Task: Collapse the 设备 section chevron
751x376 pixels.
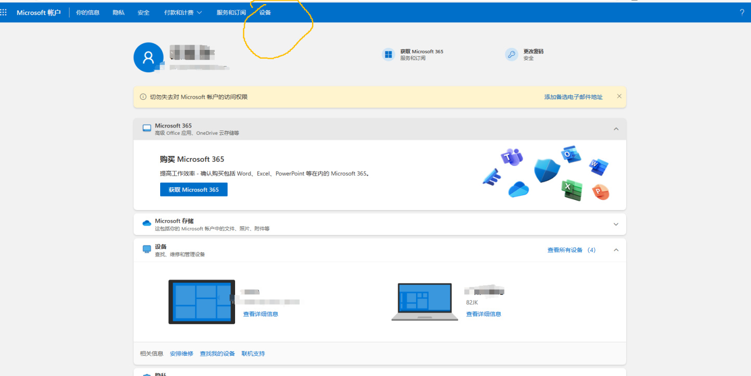Action: click(x=616, y=250)
